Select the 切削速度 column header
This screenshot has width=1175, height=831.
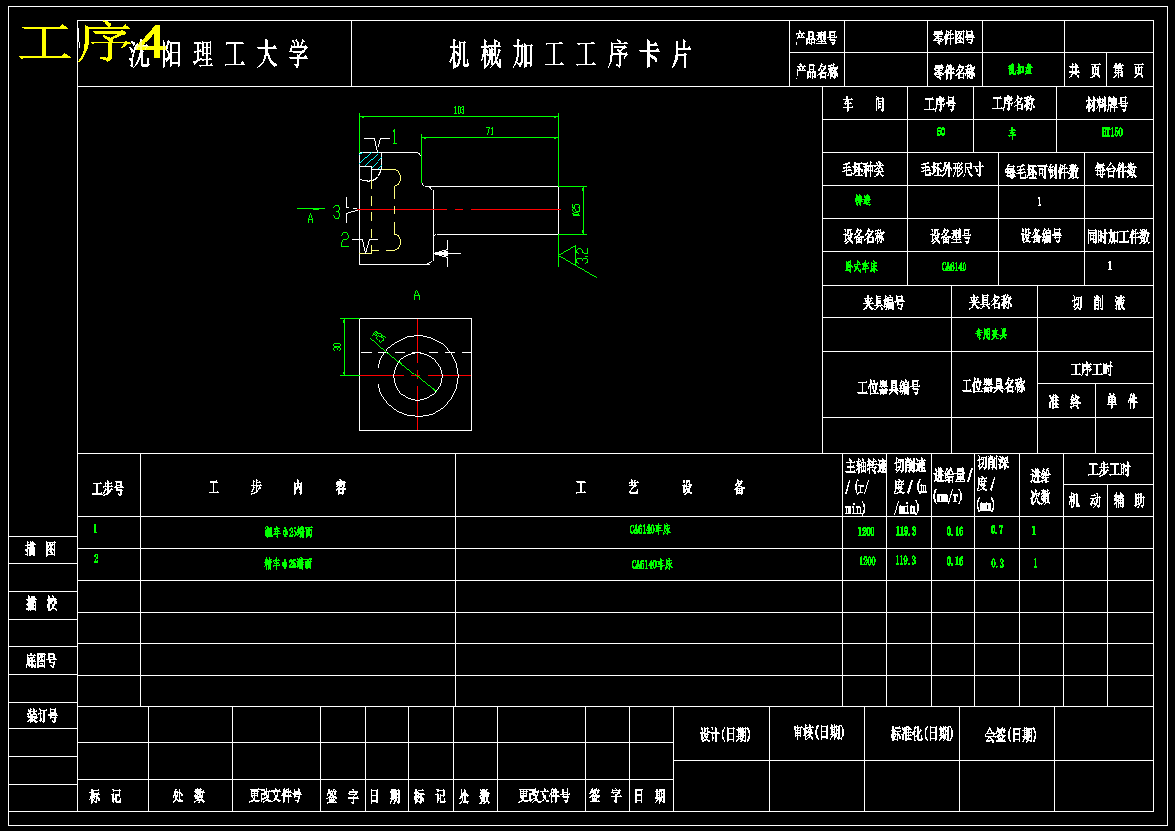pos(910,486)
